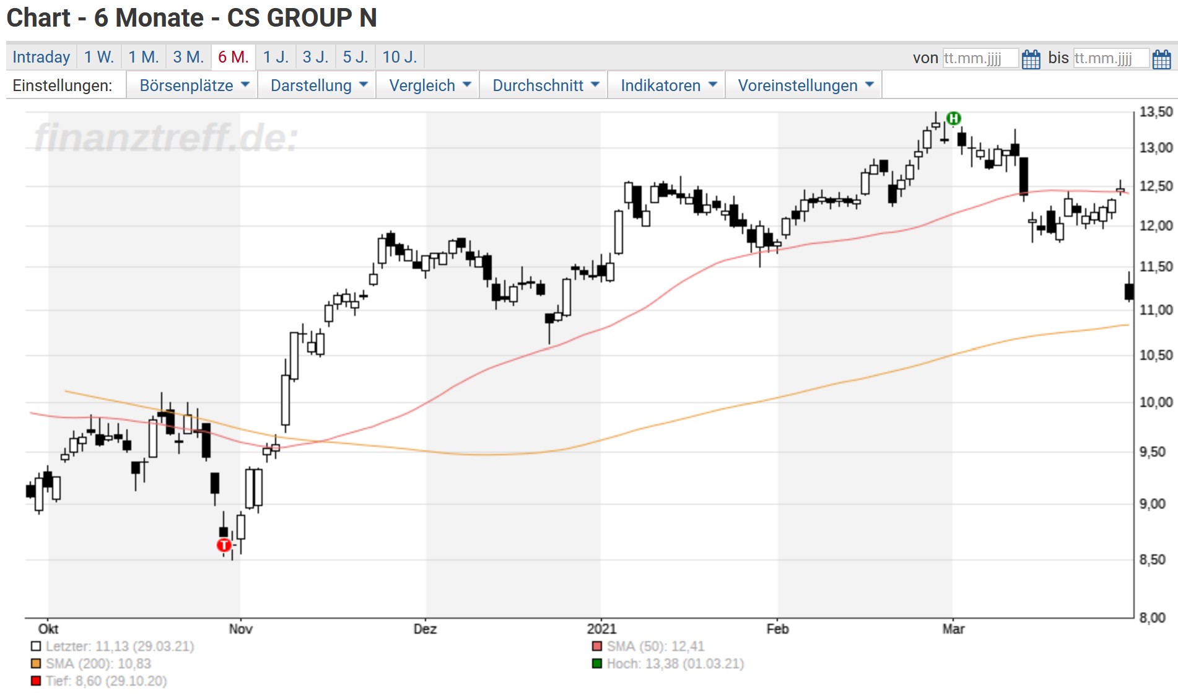Focus the 'von' start date input field

(980, 58)
